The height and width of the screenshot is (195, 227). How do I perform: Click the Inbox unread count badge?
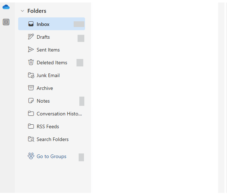pos(79,24)
